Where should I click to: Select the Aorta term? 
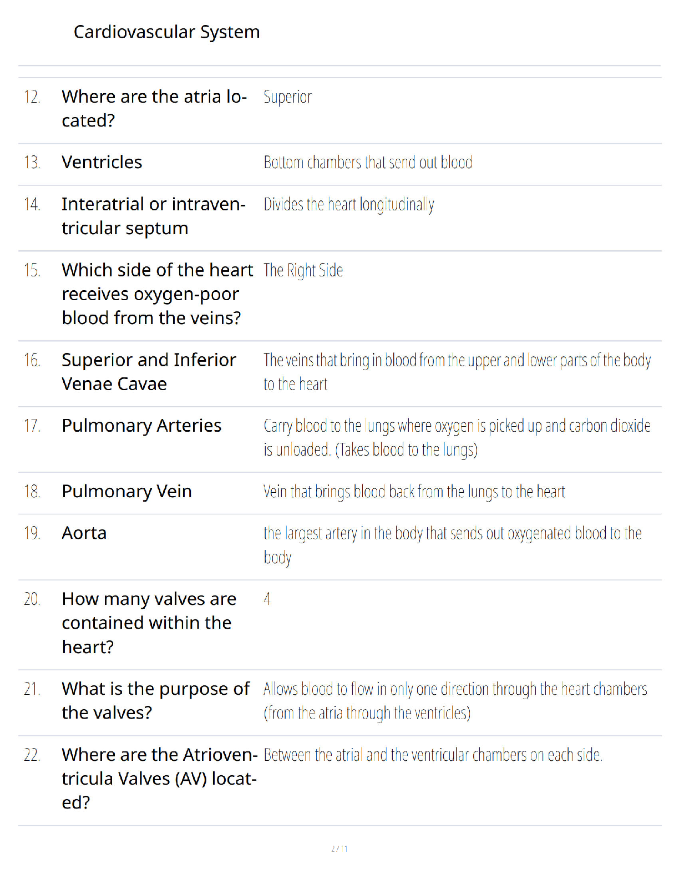pyautogui.click(x=84, y=533)
